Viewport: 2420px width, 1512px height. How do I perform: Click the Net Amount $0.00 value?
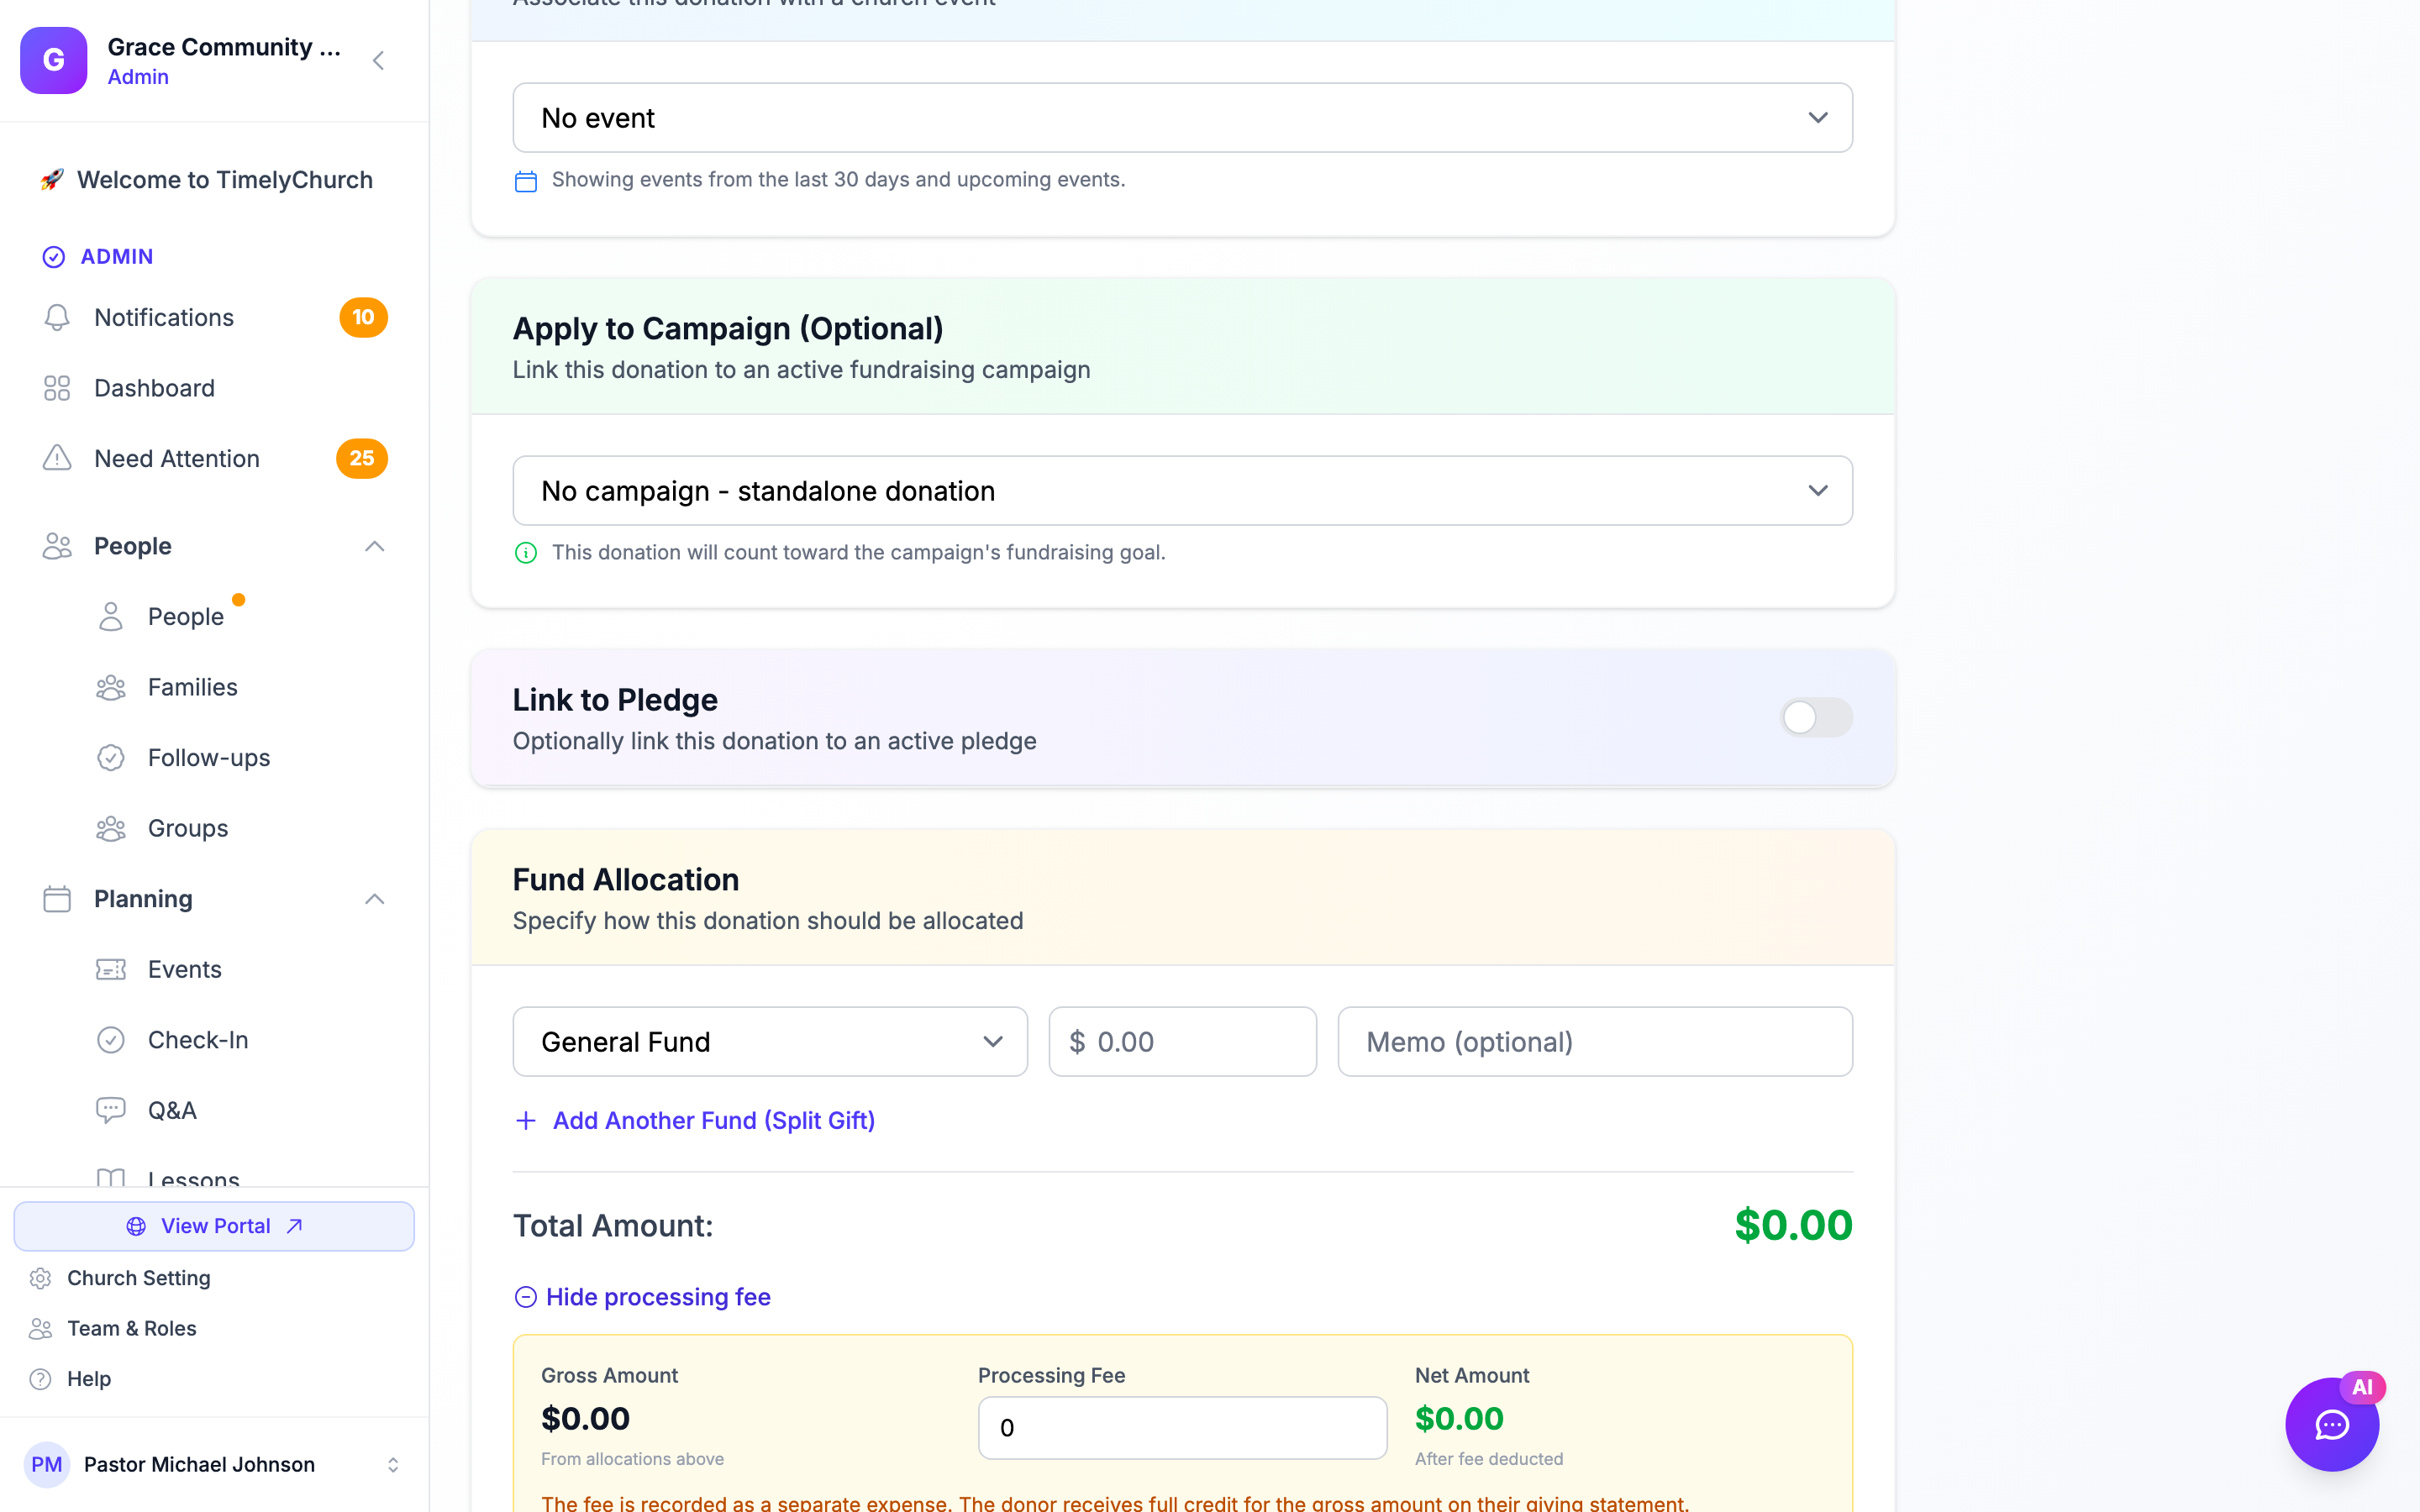[x=1459, y=1418]
